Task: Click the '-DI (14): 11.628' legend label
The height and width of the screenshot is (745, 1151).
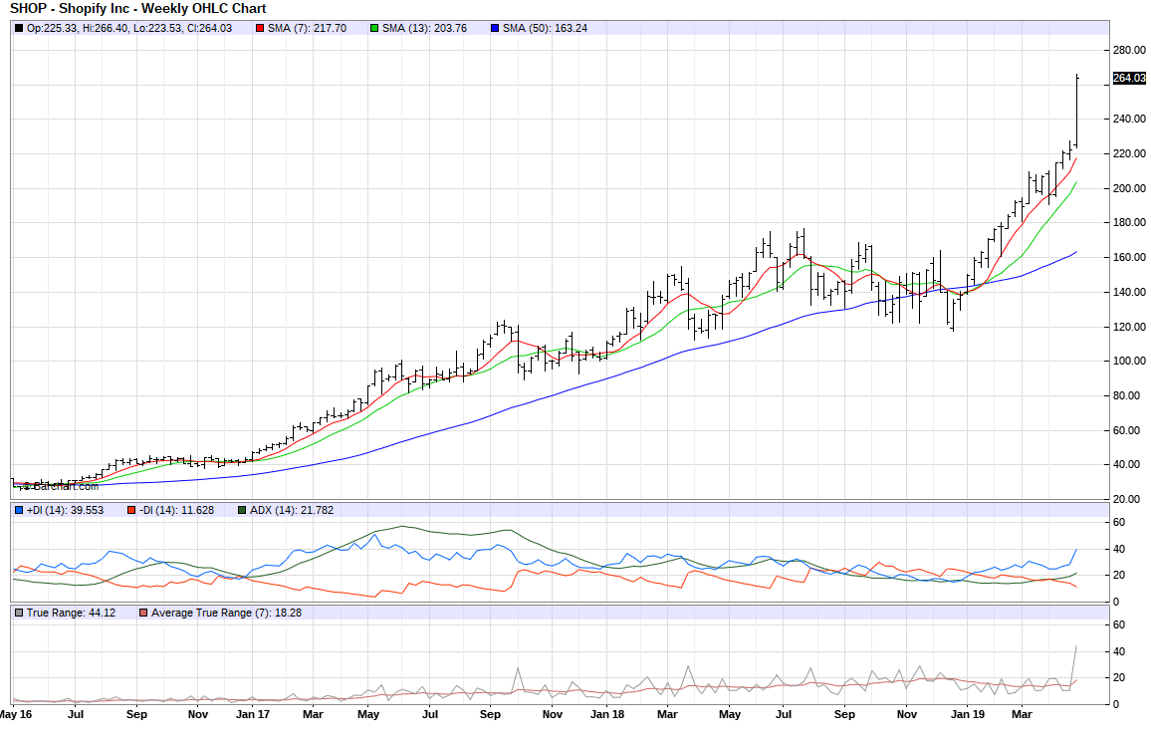Action: 176,510
